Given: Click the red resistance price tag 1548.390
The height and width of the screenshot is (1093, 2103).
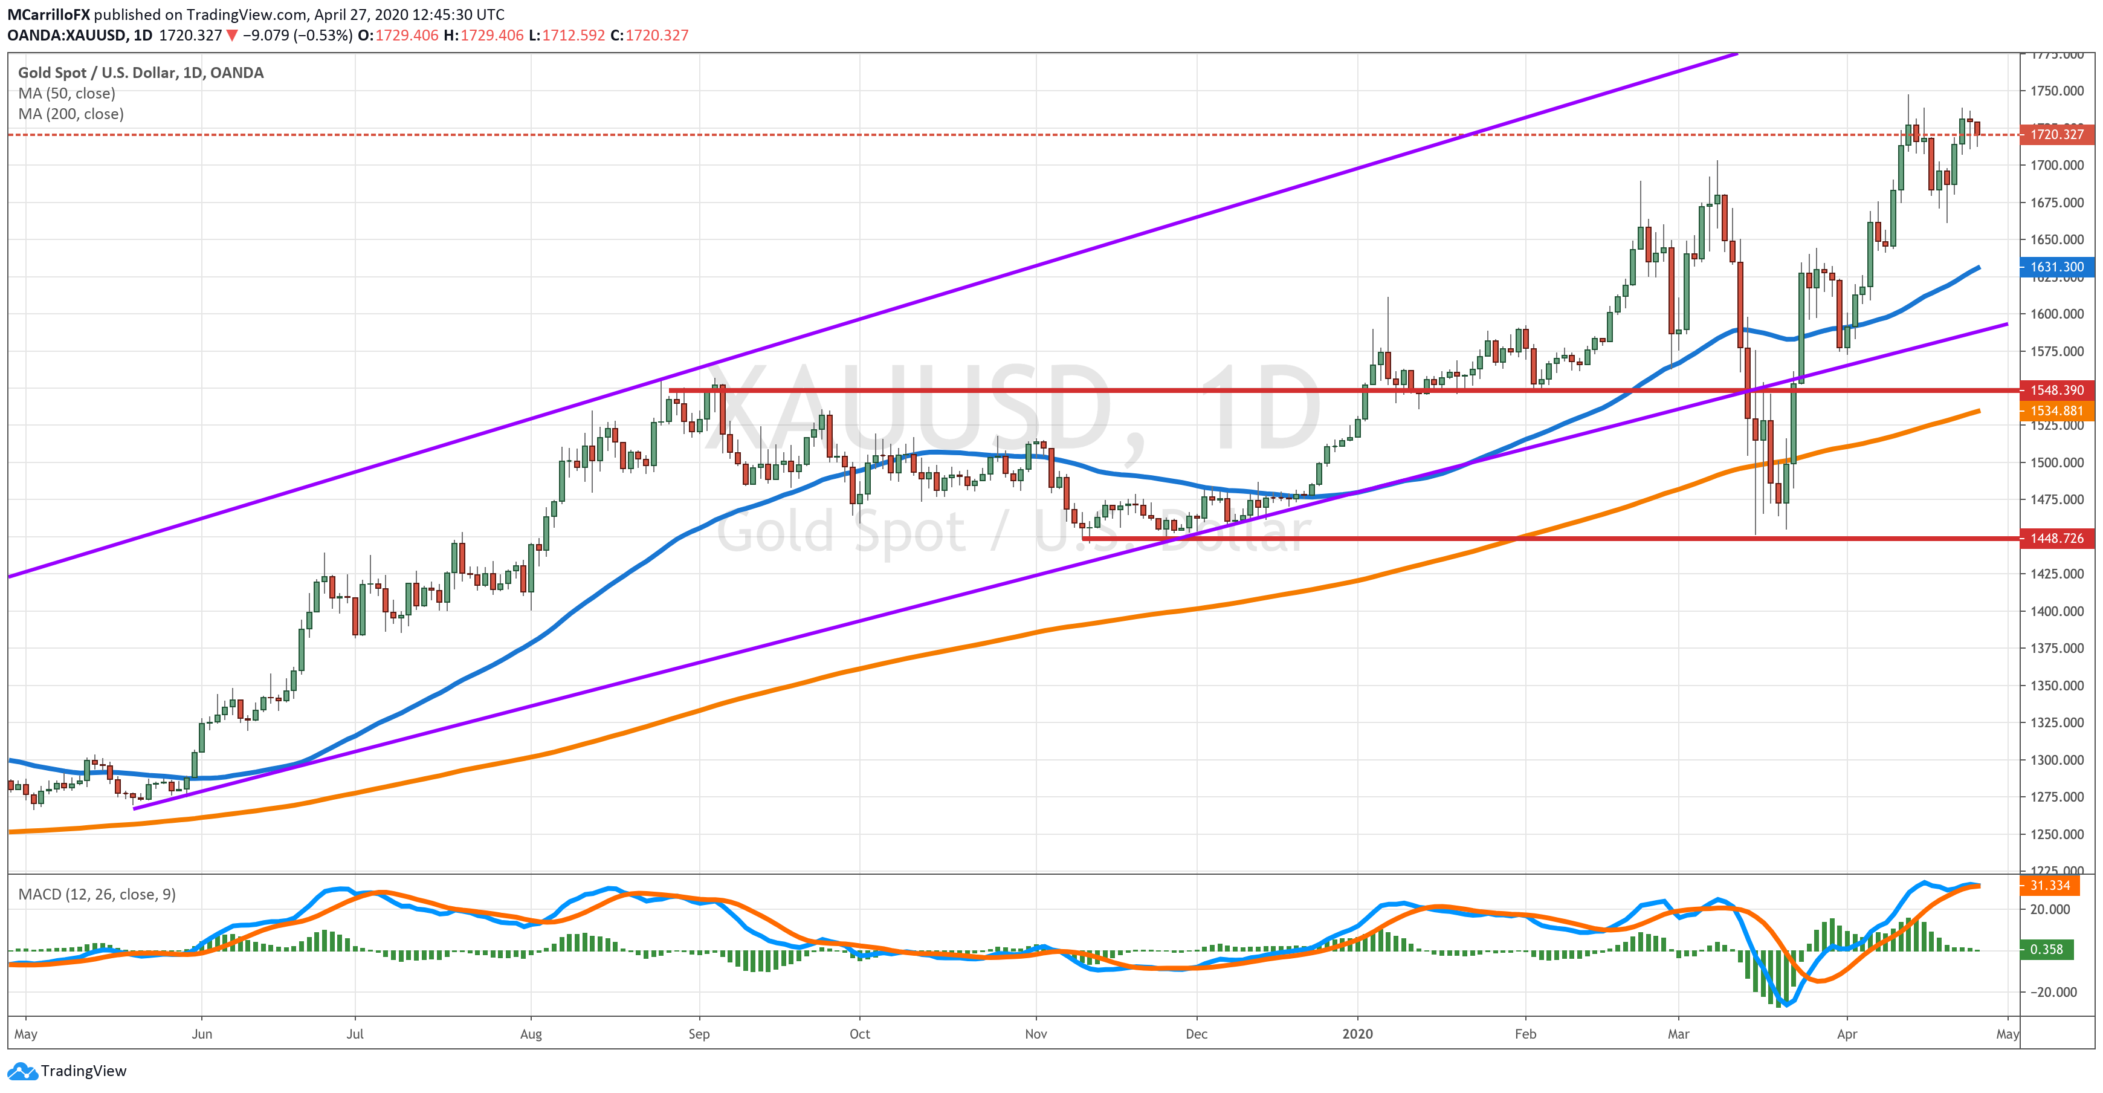Looking at the screenshot, I should click(x=2056, y=391).
